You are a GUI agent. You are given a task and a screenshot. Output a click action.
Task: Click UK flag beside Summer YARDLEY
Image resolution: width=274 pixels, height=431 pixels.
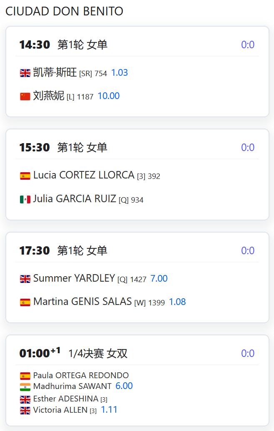tap(25, 279)
